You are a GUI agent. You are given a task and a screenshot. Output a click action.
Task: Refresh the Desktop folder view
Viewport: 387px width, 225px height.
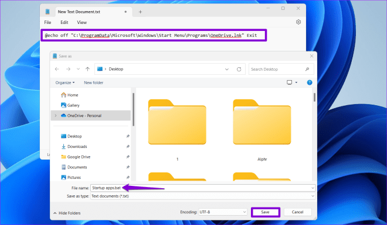239,69
